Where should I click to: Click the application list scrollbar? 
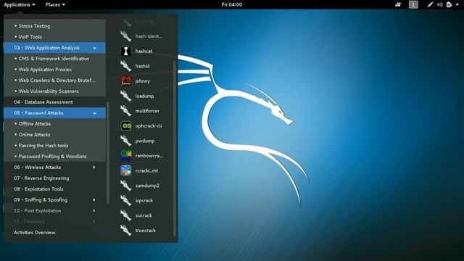point(175,149)
